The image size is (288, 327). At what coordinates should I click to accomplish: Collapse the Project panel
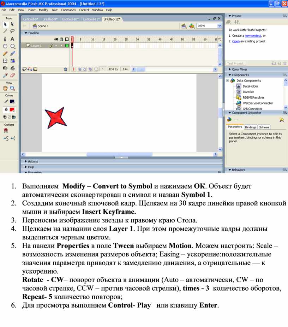230,16
